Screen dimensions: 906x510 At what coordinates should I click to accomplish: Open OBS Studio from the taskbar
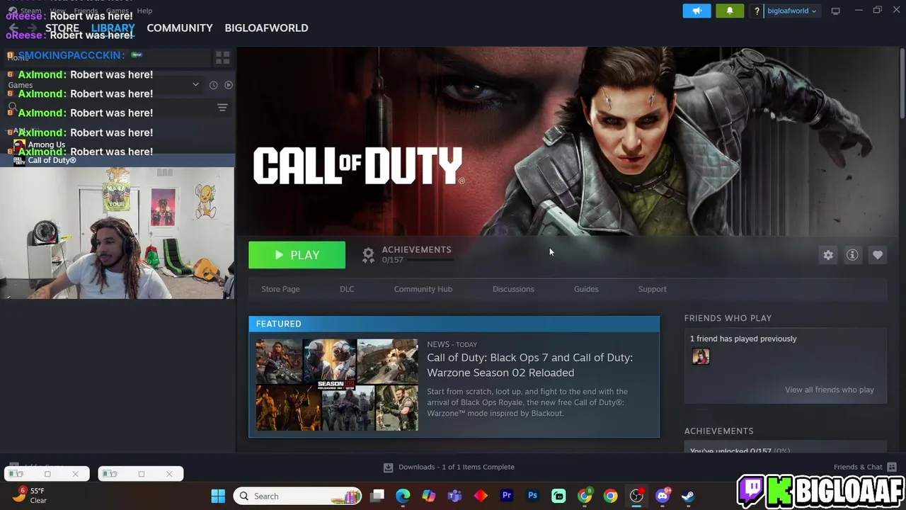(636, 496)
